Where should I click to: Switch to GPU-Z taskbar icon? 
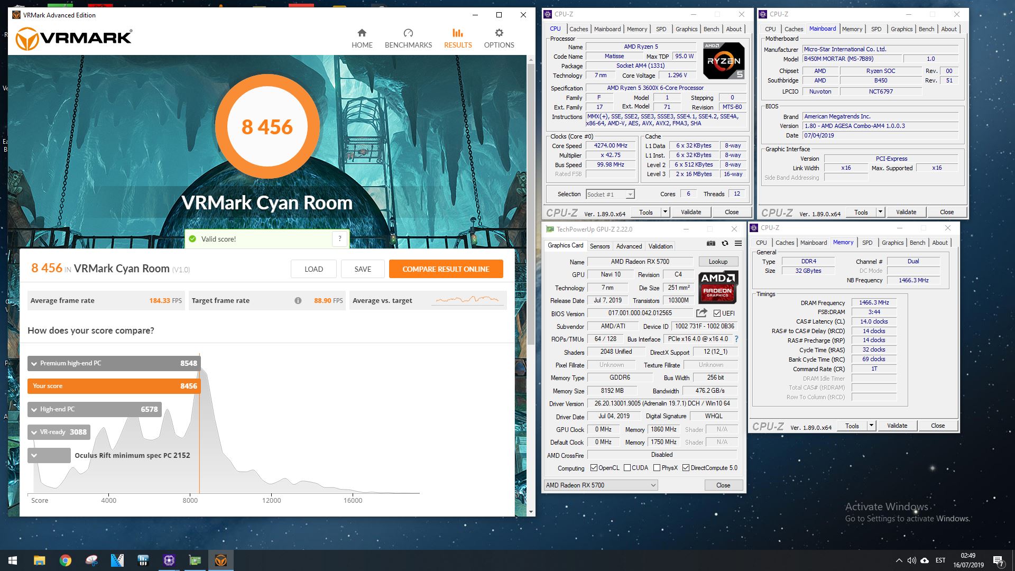click(195, 560)
